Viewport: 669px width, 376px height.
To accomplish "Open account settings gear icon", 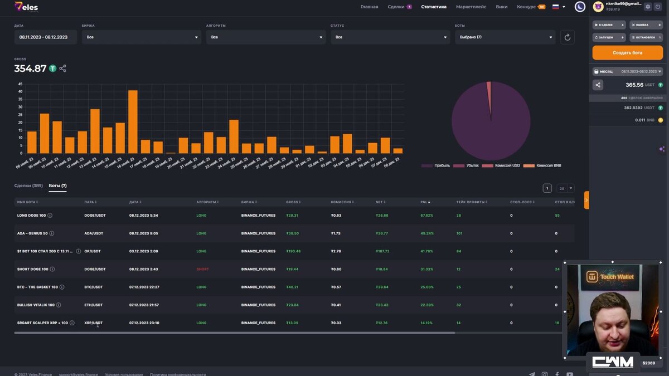I will tap(648, 7).
